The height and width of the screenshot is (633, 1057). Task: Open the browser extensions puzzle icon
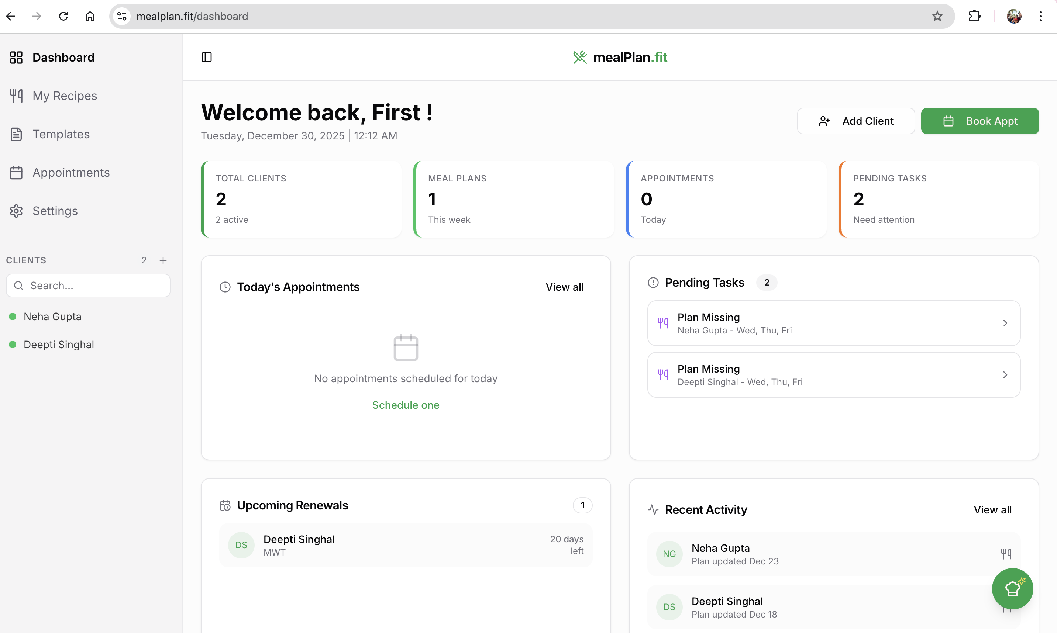point(975,16)
